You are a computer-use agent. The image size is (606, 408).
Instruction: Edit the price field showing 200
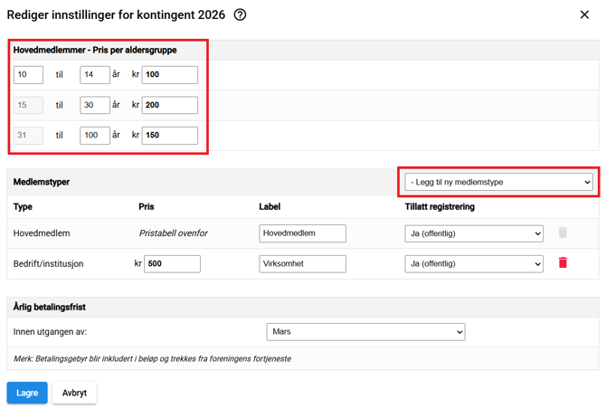click(169, 105)
